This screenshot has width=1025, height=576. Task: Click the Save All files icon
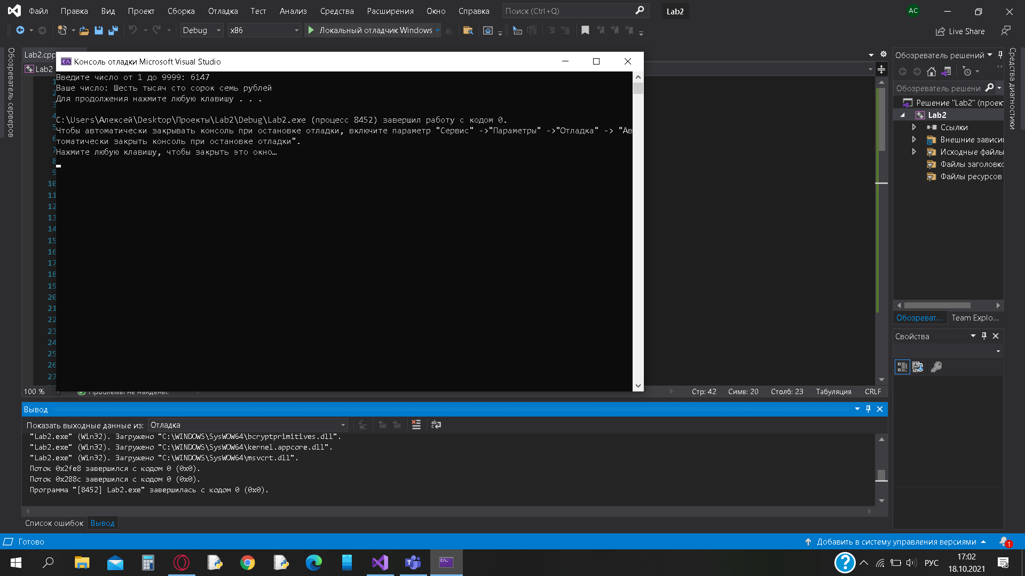coord(113,30)
